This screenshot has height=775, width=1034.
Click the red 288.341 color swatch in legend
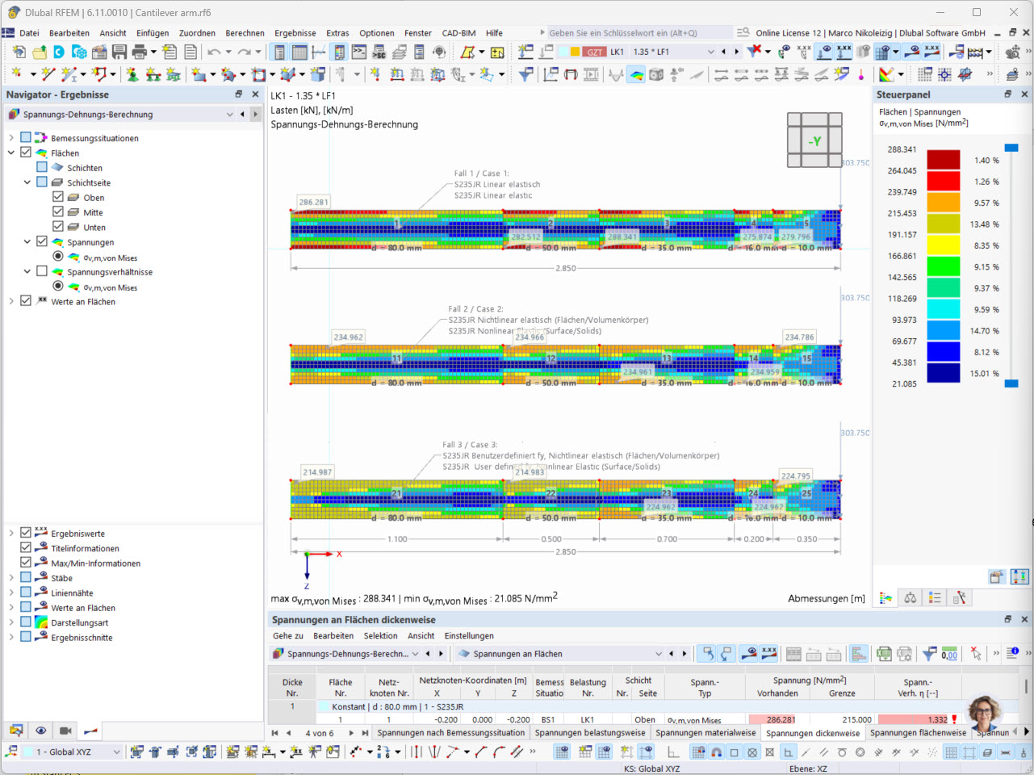[x=943, y=159]
